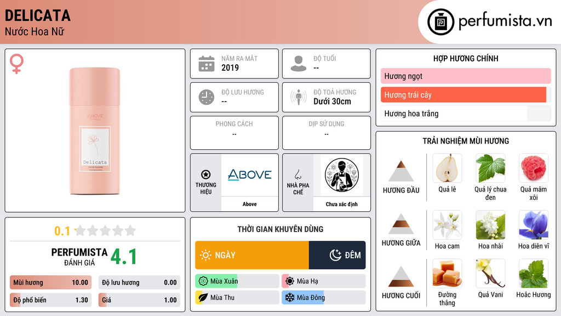
Task: Select the Ngày daytime bar segment
Action: pos(252,255)
